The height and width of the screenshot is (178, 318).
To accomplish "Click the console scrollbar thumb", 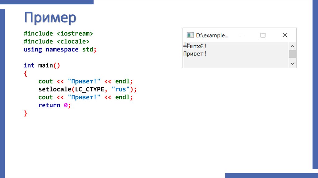I will coord(292,54).
